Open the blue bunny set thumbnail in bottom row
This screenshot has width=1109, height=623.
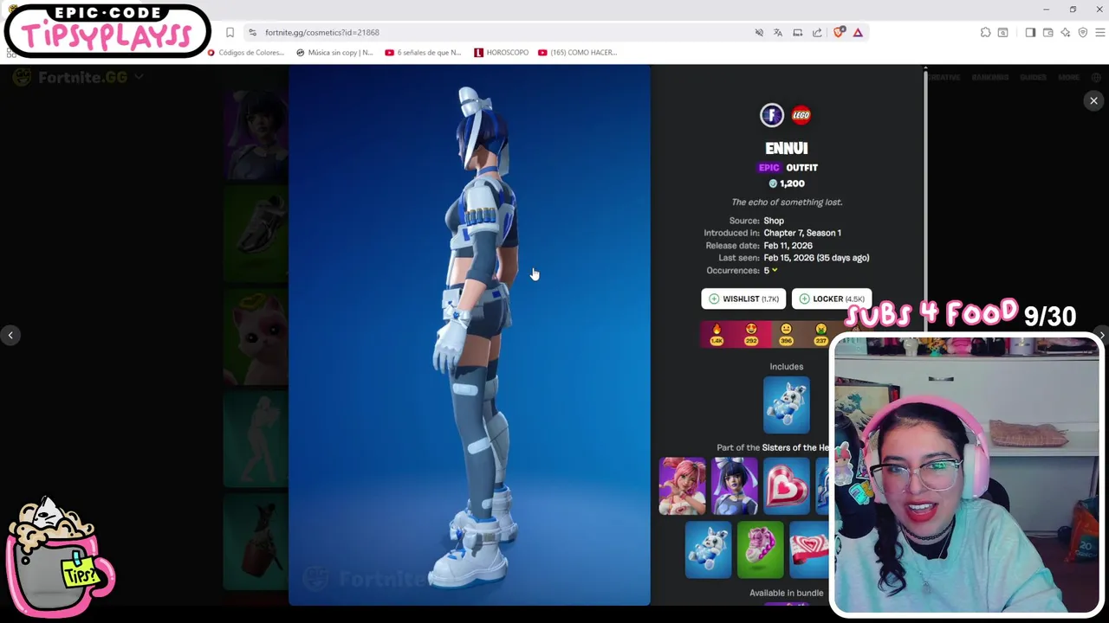coord(709,549)
